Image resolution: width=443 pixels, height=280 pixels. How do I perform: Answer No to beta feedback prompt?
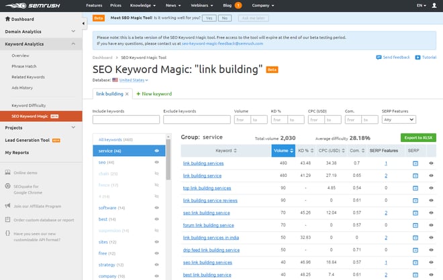tap(225, 18)
